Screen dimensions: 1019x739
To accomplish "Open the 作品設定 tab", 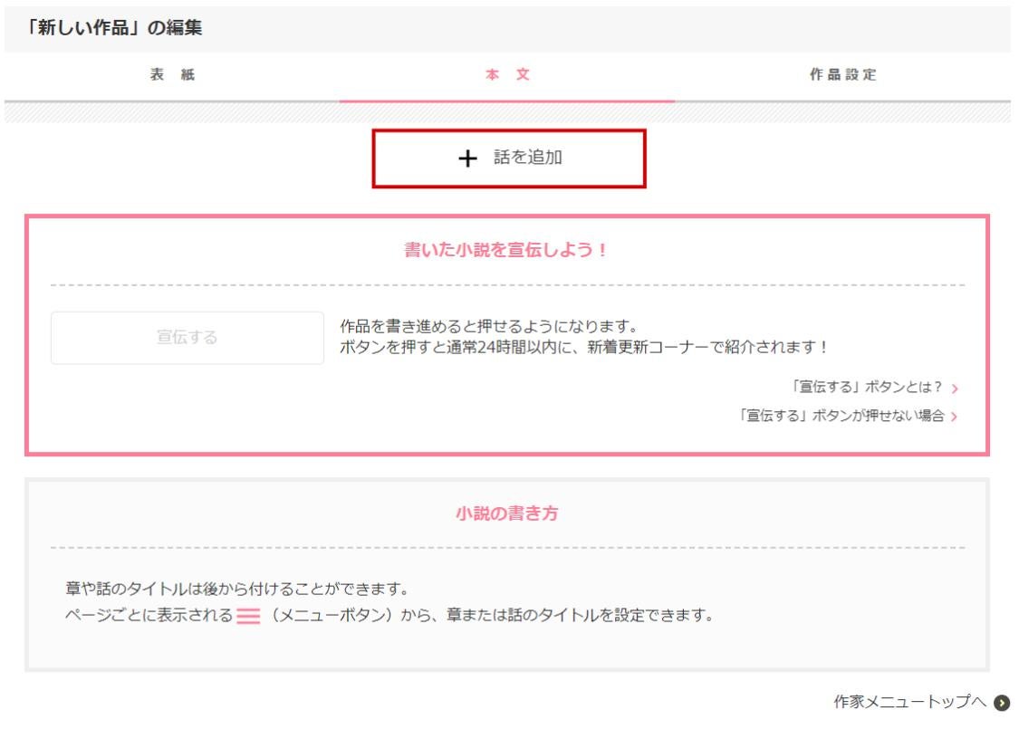I will 842,76.
